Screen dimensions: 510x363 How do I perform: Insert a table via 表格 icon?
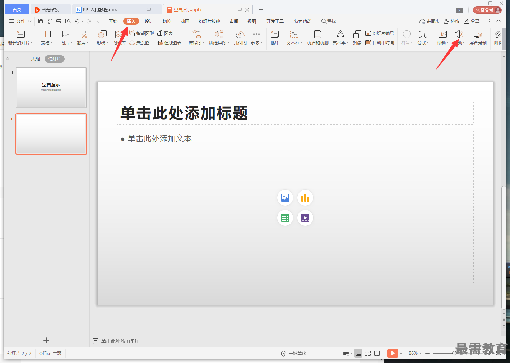(x=47, y=34)
